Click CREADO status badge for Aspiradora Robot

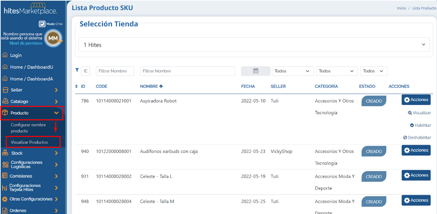[374, 101]
